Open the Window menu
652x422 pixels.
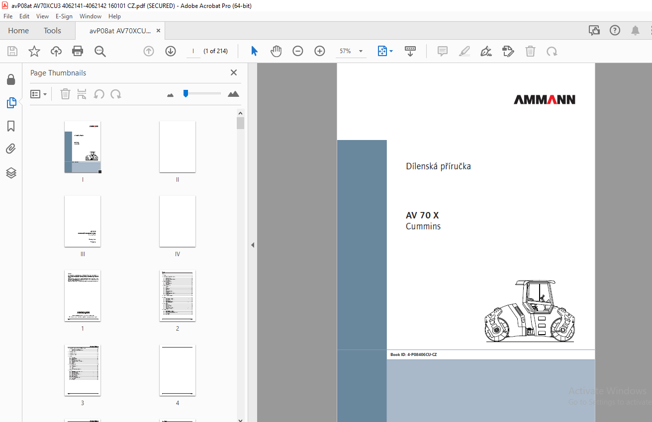[91, 16]
